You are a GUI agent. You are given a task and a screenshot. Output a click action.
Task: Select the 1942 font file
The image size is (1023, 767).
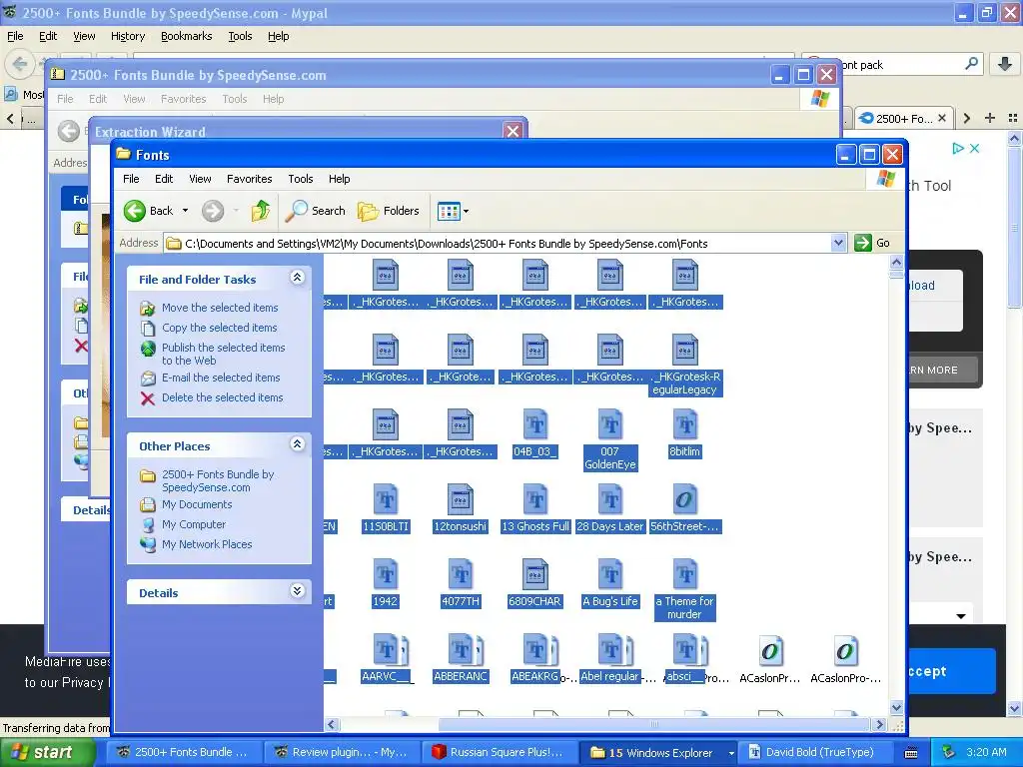click(x=386, y=583)
